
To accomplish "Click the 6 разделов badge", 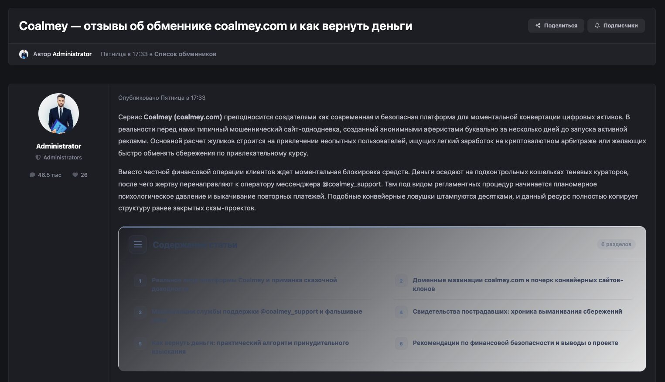I will point(616,244).
